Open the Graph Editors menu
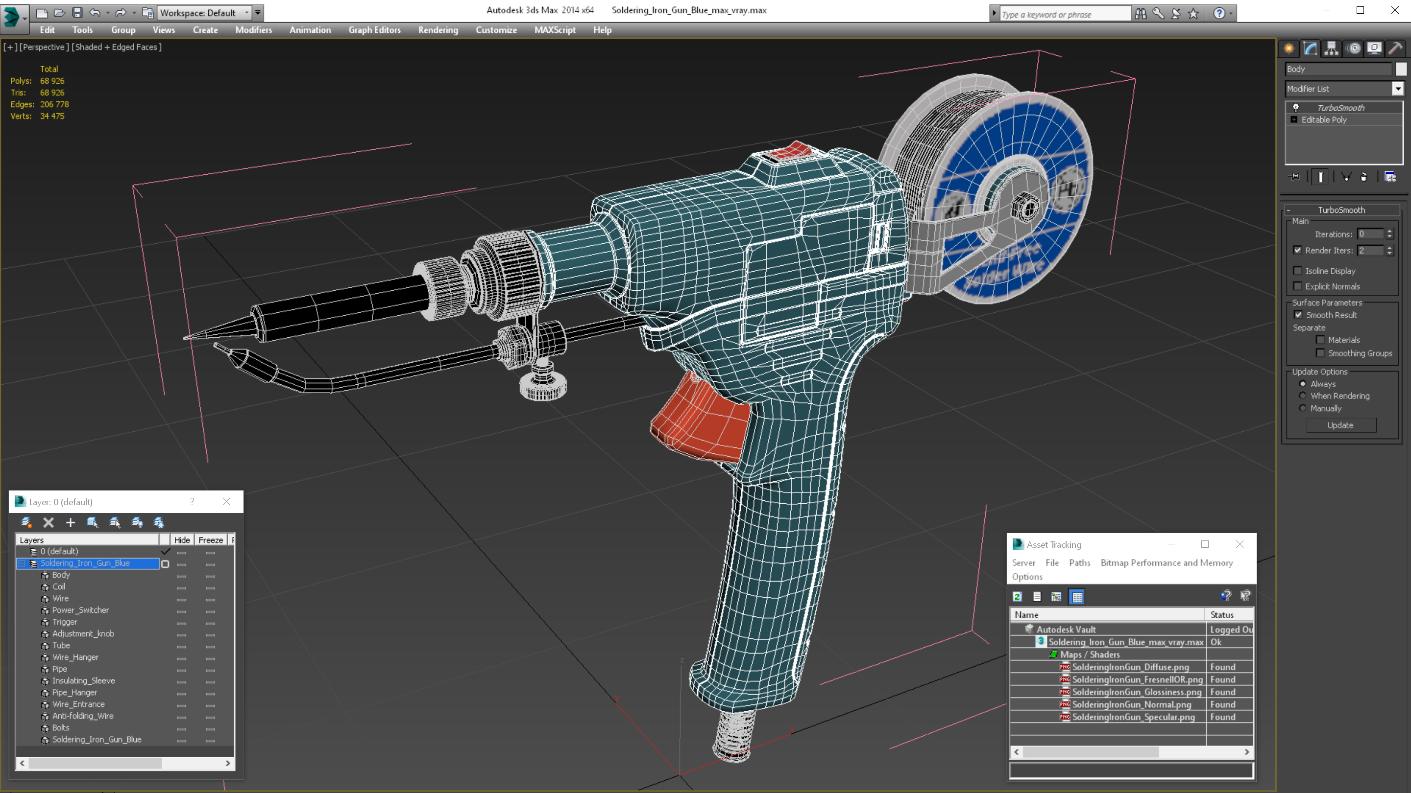Image resolution: width=1411 pixels, height=793 pixels. tap(374, 30)
